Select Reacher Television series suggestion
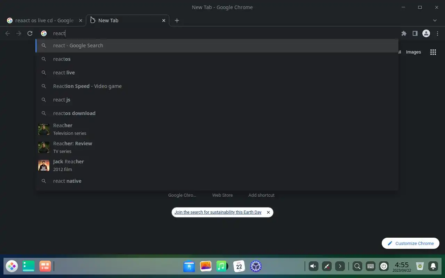This screenshot has height=278, width=445. coord(217,129)
